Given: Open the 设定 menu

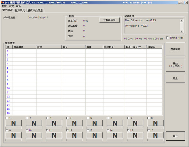Looking at the screenshot, I should point(11,6).
